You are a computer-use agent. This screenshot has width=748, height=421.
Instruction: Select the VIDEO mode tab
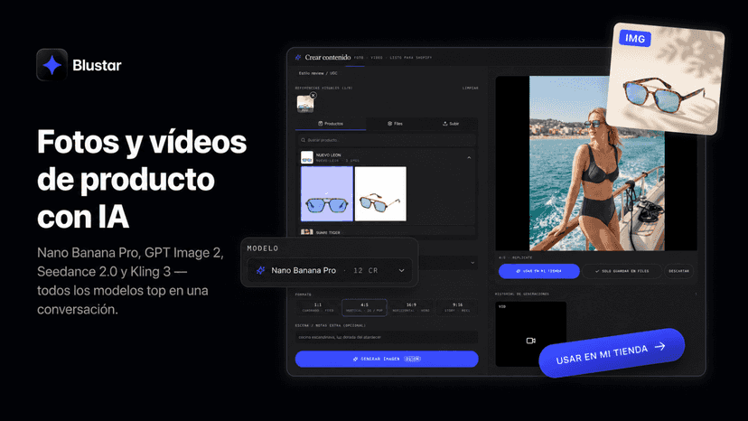point(377,58)
